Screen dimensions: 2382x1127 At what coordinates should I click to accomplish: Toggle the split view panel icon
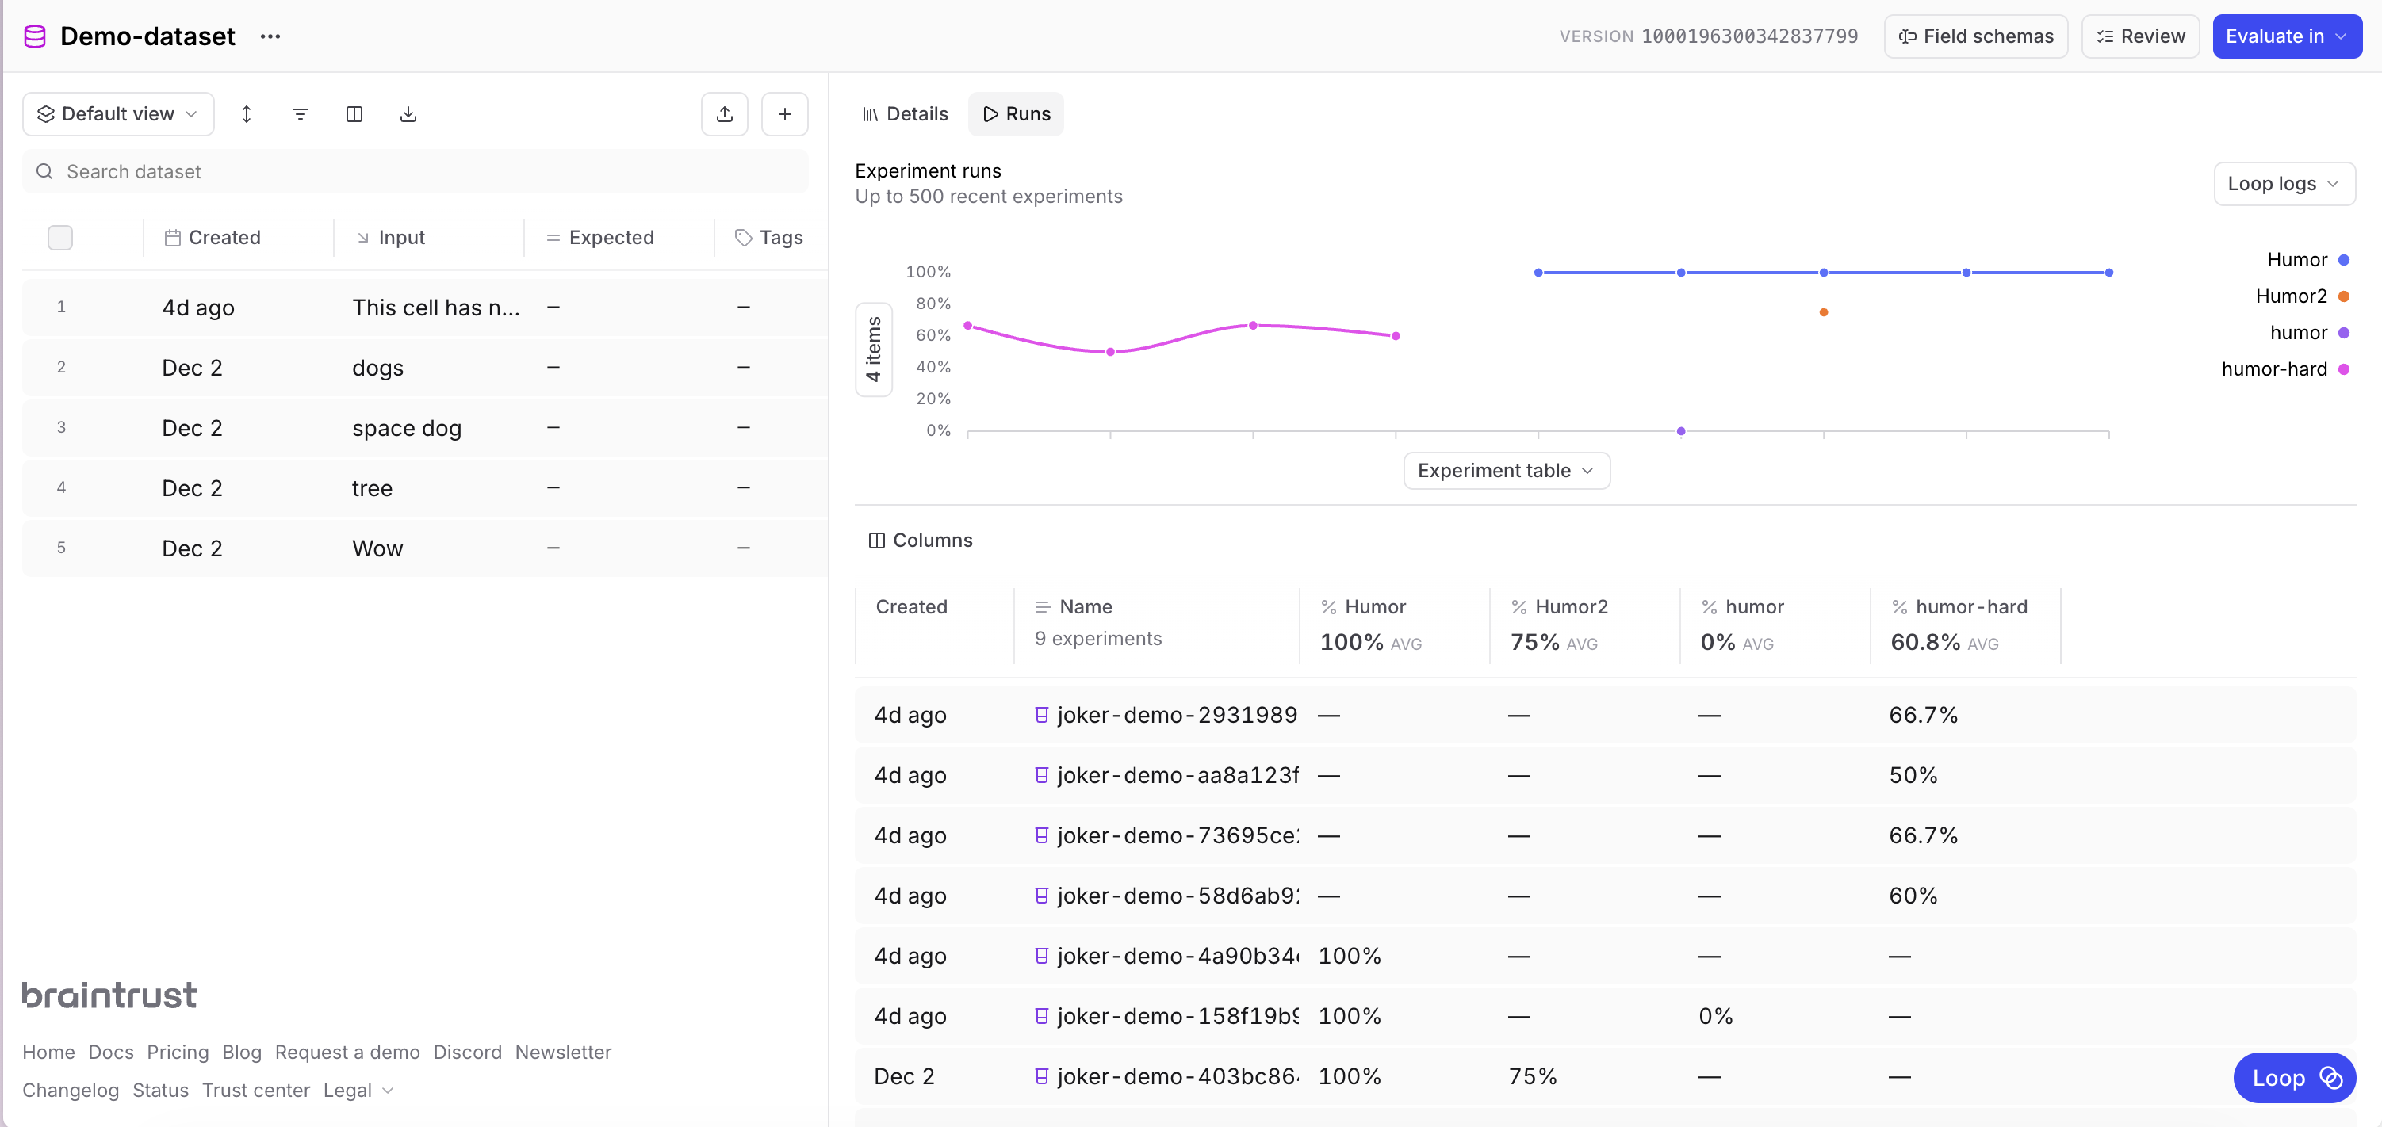(354, 113)
